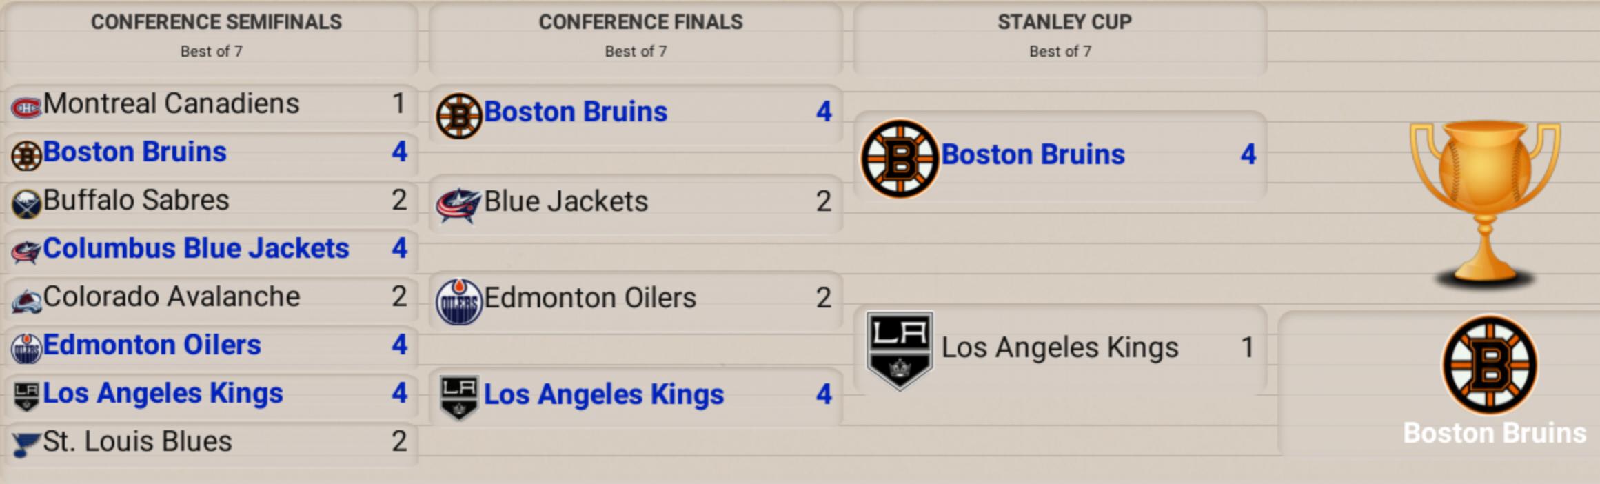Screen dimensions: 1600x484
Task: Click Boston Bruins name in Stanley Cup matchup
Action: [x=1033, y=154]
